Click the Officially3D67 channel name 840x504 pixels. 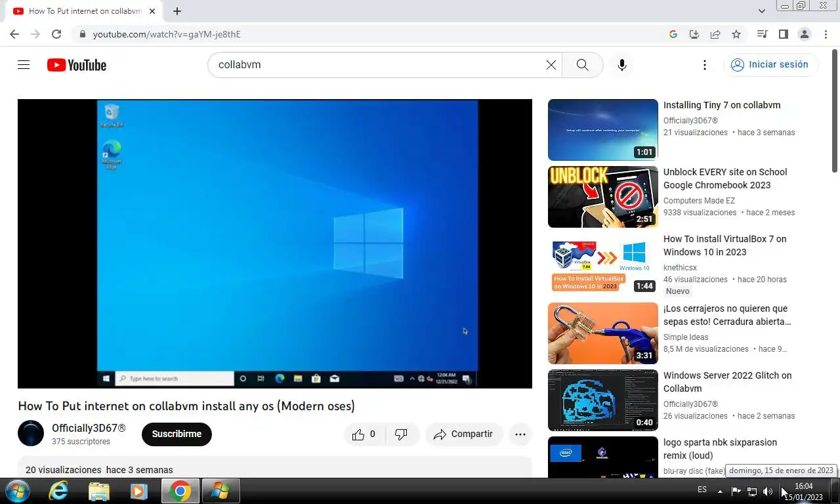point(89,428)
